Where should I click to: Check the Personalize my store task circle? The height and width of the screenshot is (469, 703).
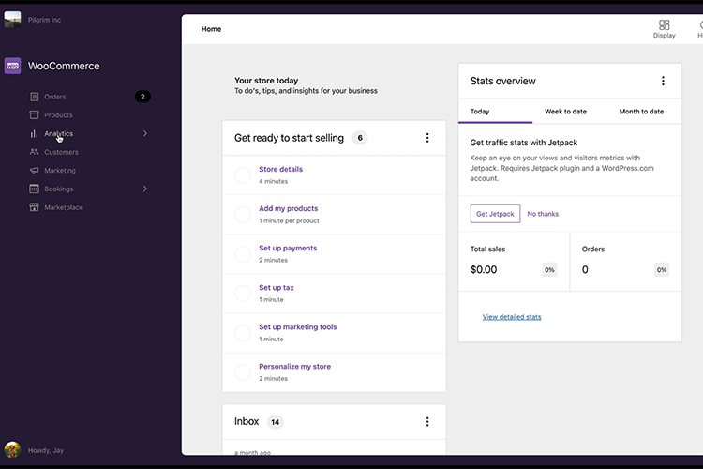[243, 372]
